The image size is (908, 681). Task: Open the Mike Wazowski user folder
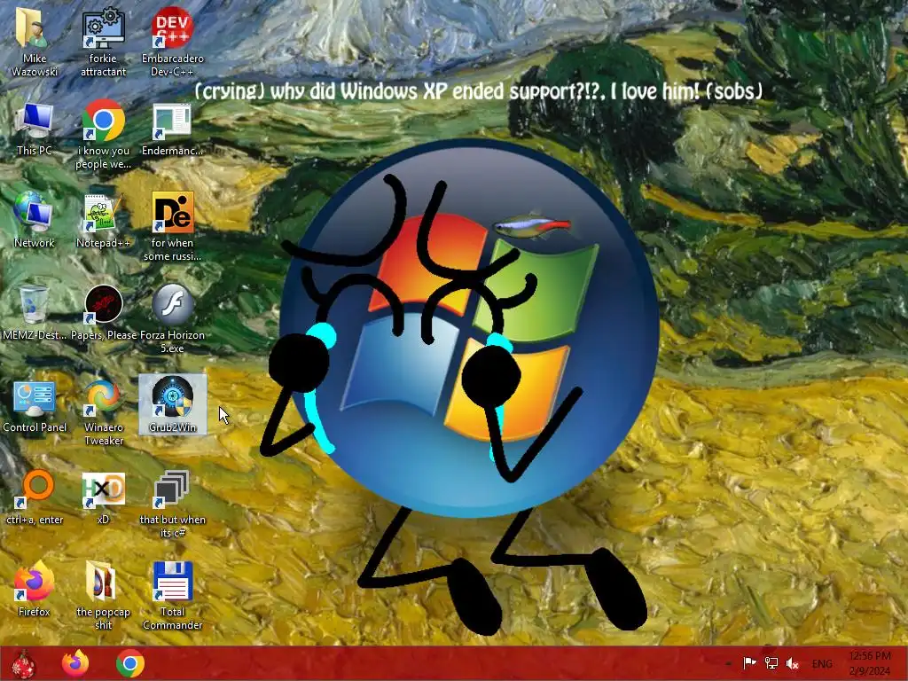coord(35,42)
